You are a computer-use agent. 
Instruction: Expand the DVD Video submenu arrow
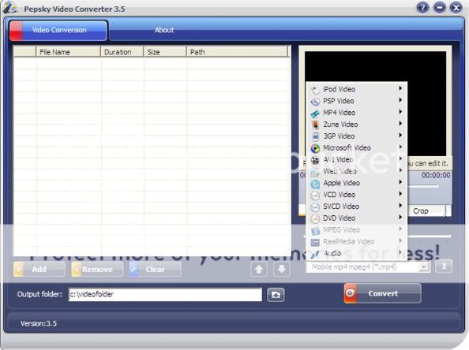tap(400, 217)
